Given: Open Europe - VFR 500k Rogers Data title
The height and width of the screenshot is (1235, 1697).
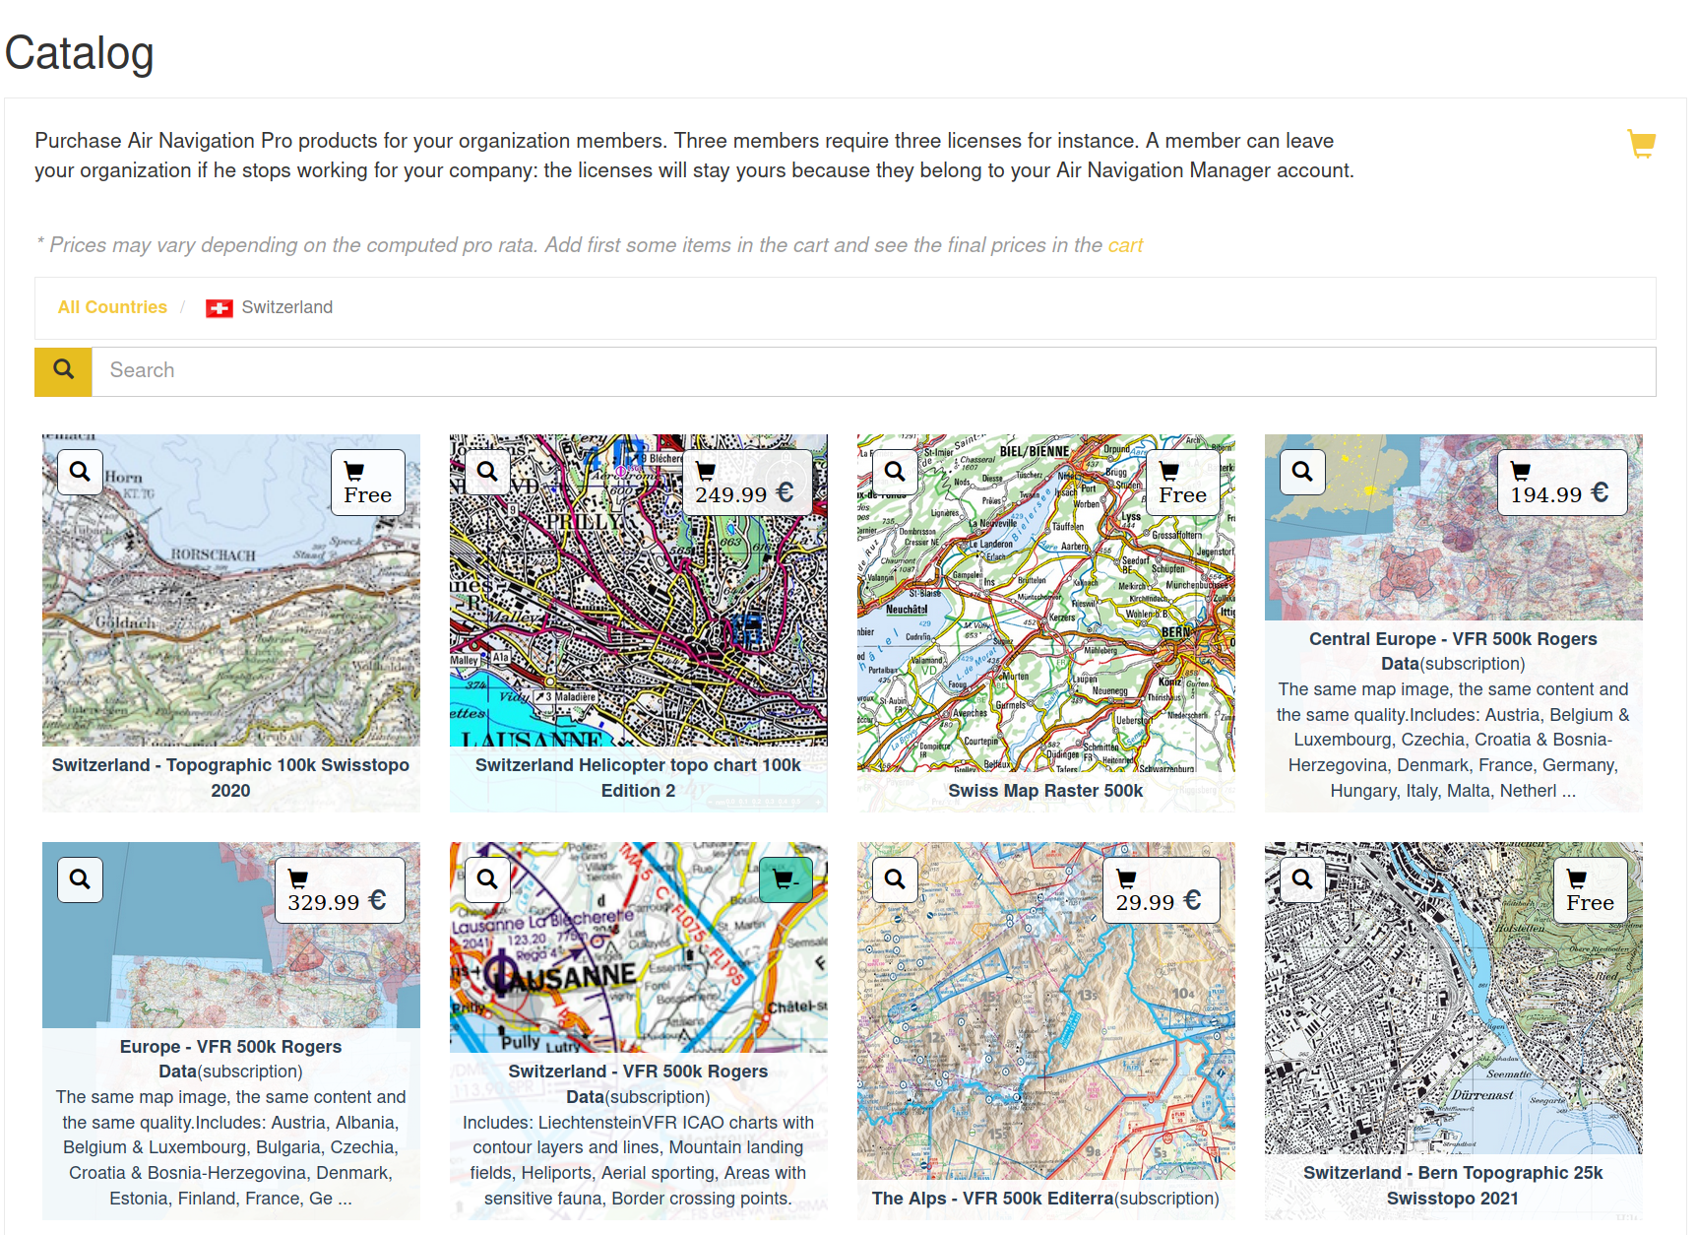Looking at the screenshot, I should (x=230, y=1059).
